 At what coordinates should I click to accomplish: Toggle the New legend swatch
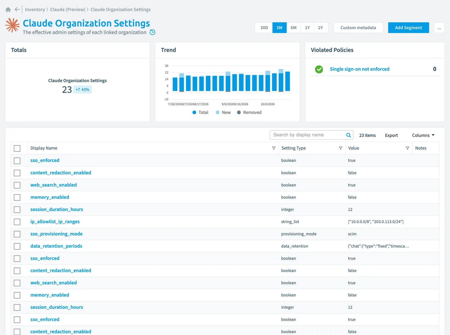[x=217, y=112]
